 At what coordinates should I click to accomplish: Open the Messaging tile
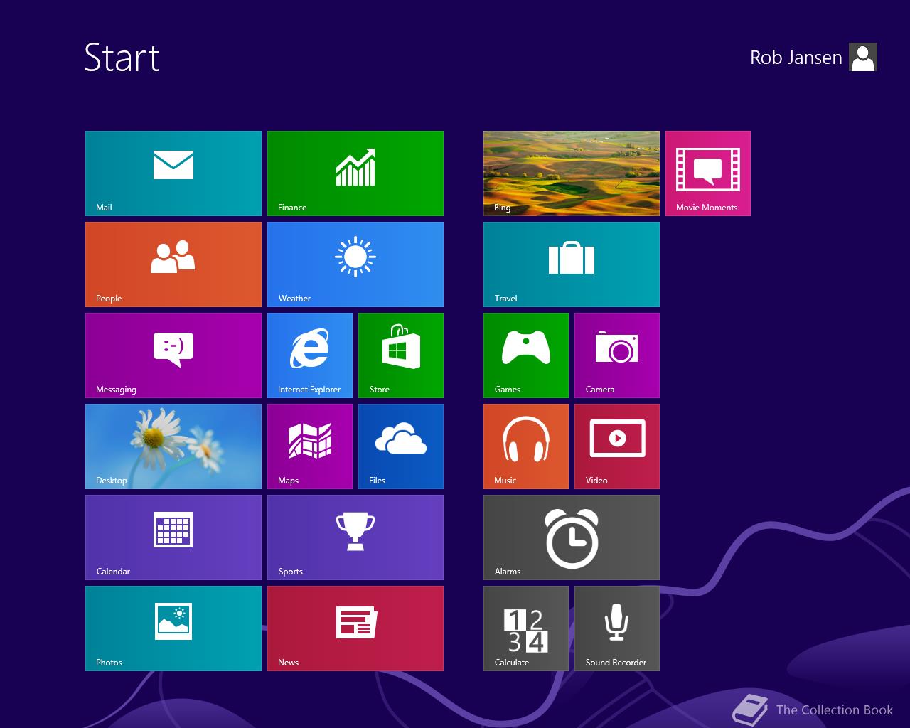coord(173,355)
